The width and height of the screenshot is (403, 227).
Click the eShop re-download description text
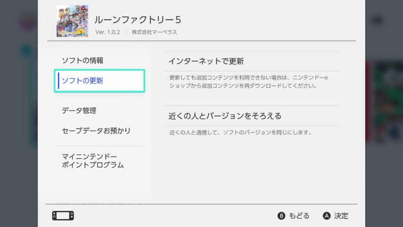[x=248, y=82]
